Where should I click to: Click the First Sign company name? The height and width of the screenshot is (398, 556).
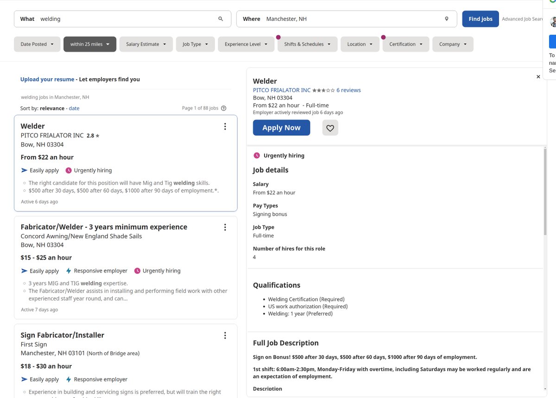pos(34,344)
